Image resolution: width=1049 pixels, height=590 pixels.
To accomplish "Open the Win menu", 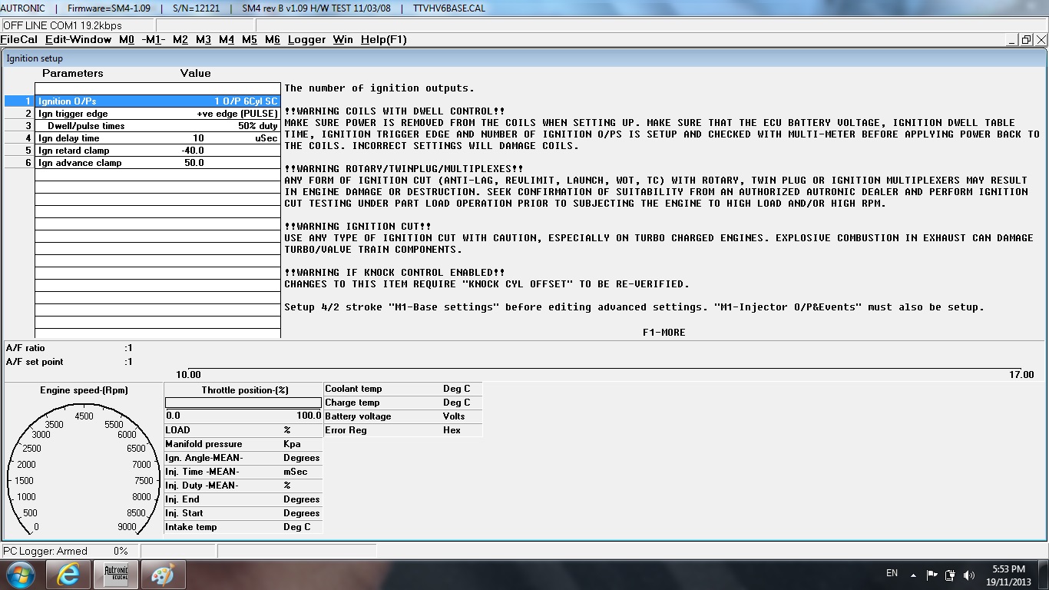I will click(x=342, y=40).
